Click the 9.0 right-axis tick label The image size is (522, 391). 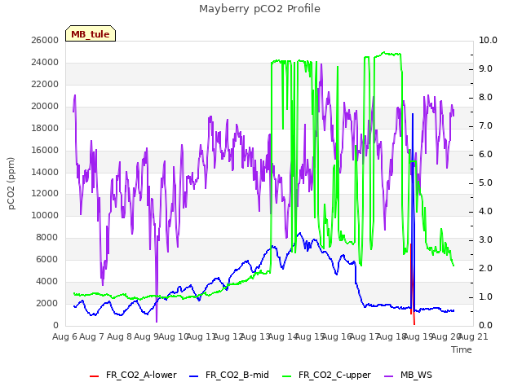tap(485, 68)
